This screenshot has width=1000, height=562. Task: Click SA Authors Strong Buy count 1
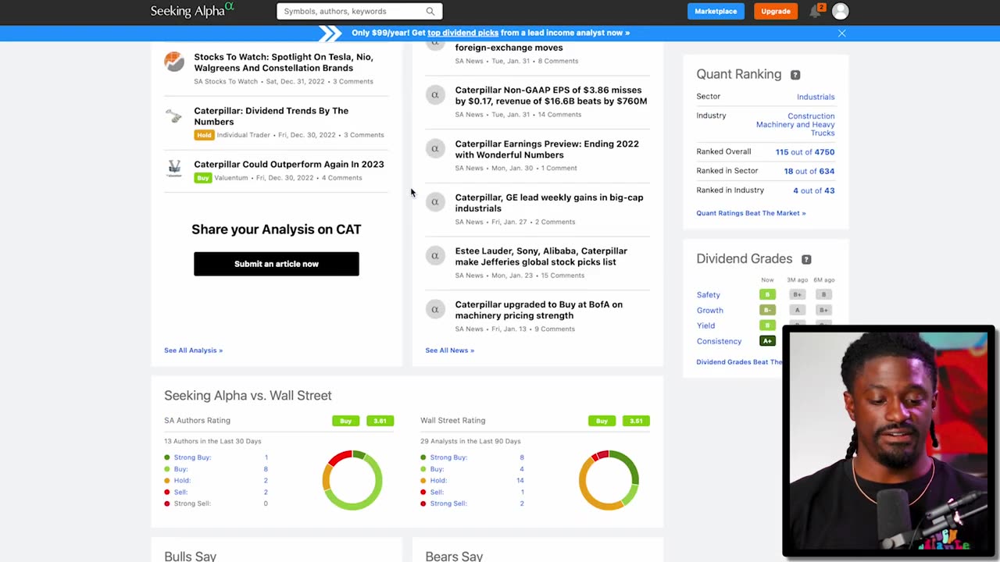(x=266, y=457)
